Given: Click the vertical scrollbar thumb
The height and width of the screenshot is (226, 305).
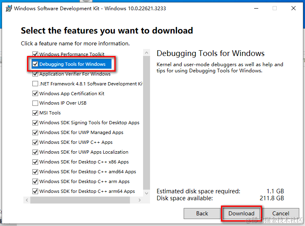Looking at the screenshot, I should pyautogui.click(x=146, y=123).
